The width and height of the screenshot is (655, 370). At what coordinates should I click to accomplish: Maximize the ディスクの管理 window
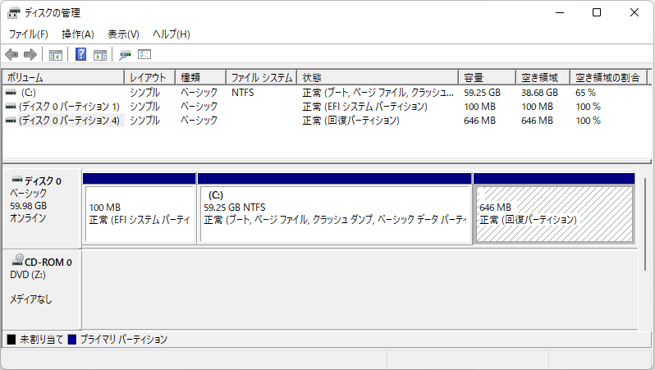tap(597, 12)
